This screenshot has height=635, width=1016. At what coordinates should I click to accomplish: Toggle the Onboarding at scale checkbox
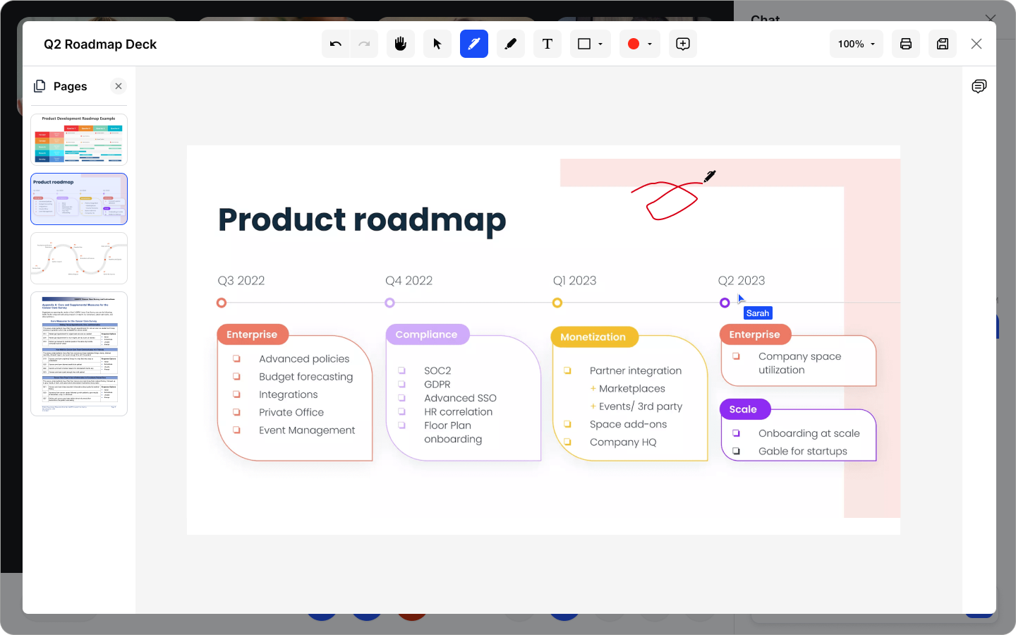pos(736,433)
